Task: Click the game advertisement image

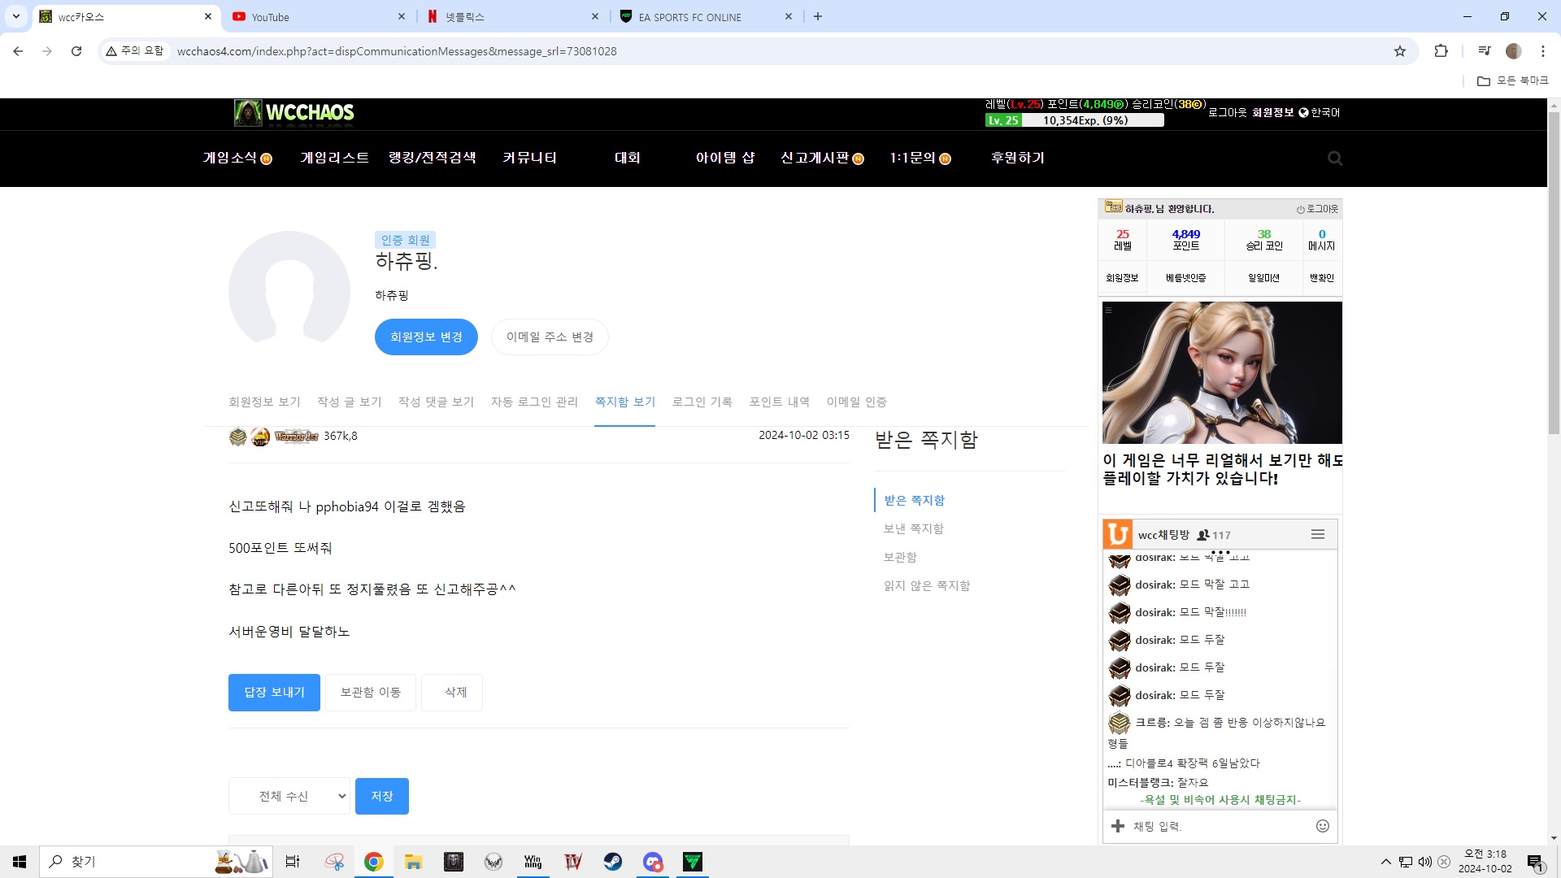Action: click(1222, 372)
